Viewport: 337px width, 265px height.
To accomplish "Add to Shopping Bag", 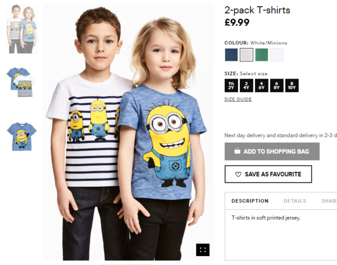I will pos(272,151).
